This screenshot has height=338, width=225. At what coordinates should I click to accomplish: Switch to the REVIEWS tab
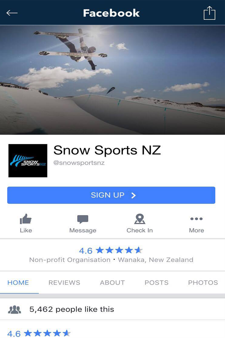tap(64, 283)
